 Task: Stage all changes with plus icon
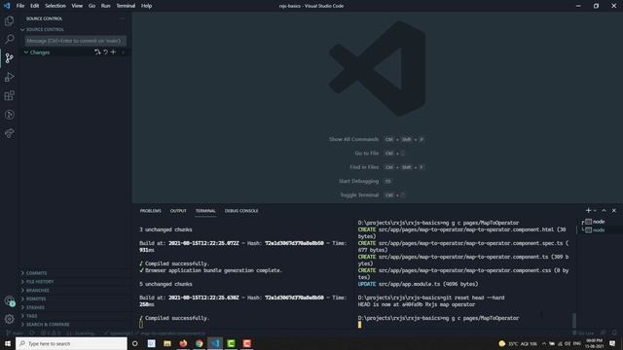point(113,52)
